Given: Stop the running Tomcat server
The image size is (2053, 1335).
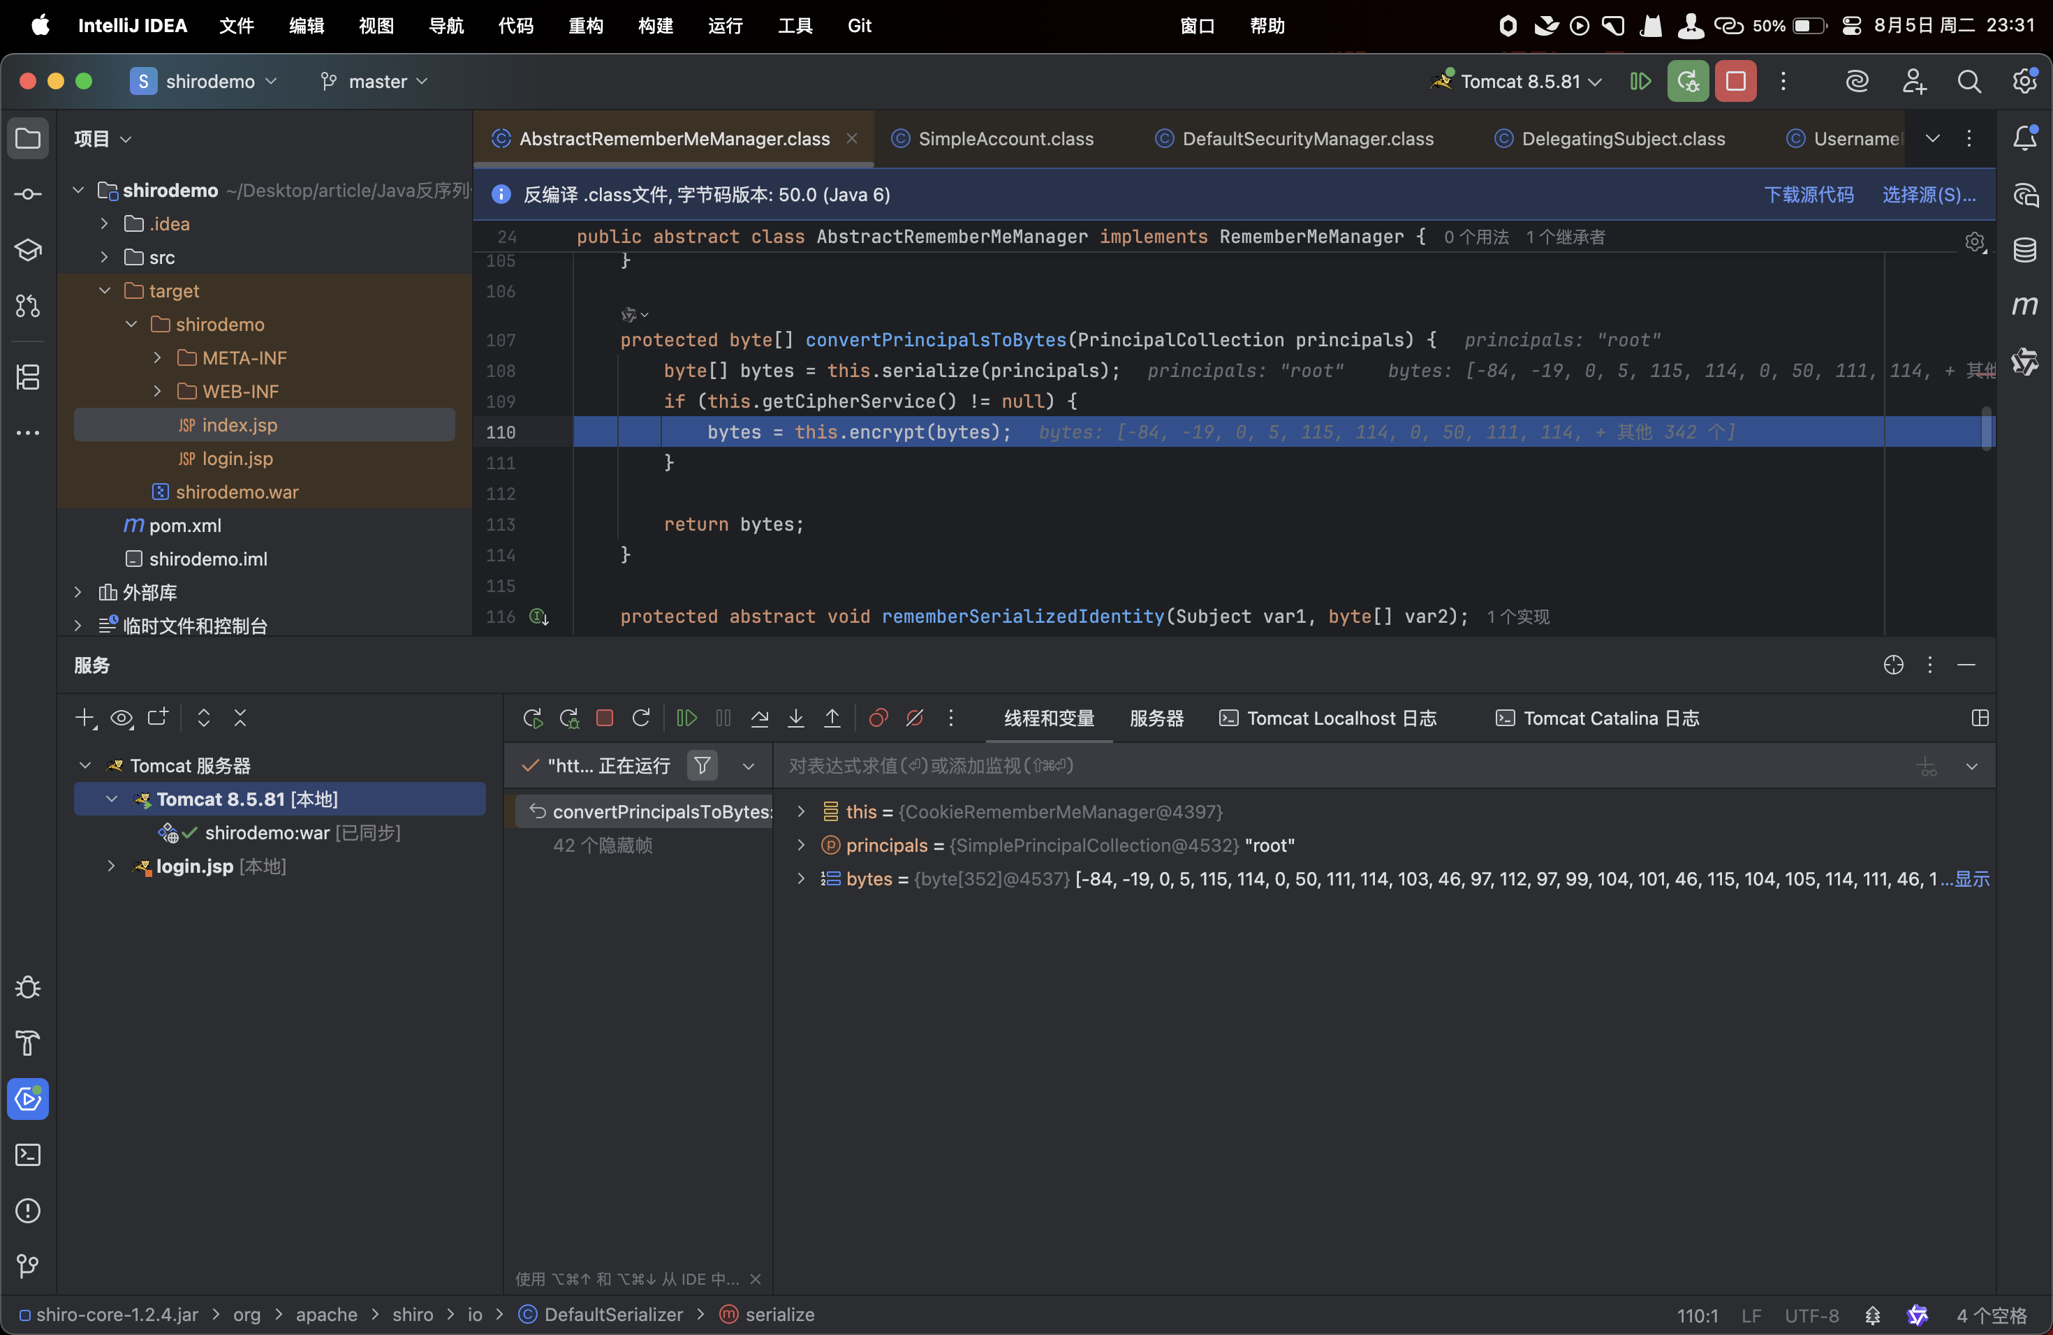Looking at the screenshot, I should pos(1735,81).
